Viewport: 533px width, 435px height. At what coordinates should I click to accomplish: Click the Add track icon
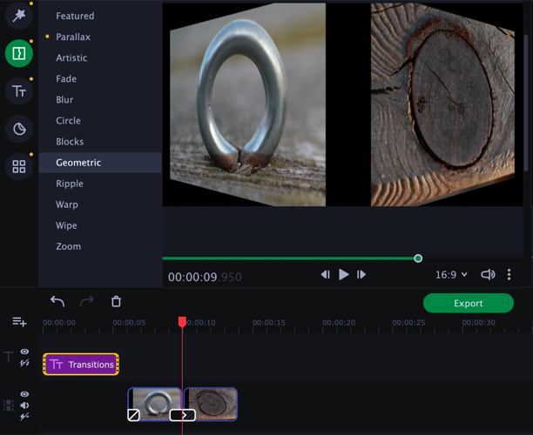click(19, 322)
